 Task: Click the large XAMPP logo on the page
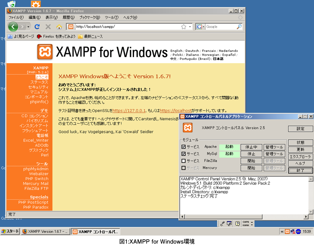coord(45,52)
